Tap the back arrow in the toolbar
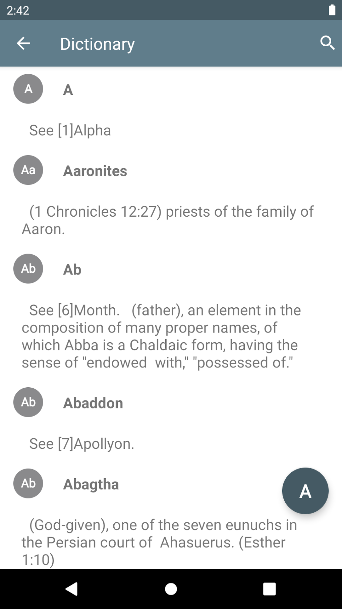Viewport: 342px width, 609px height. (23, 43)
